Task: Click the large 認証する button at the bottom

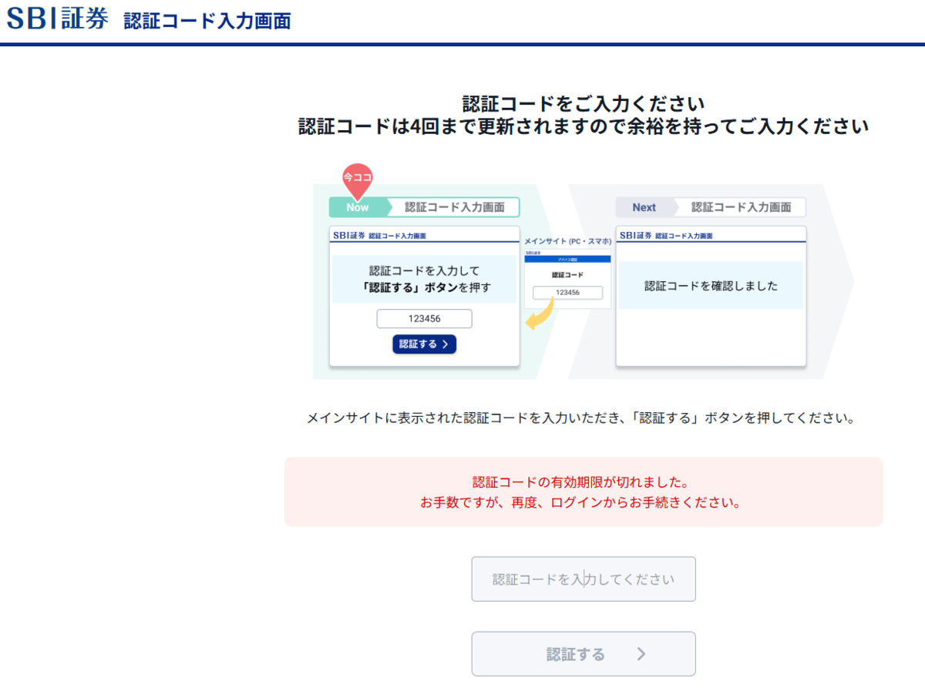Action: pos(584,654)
